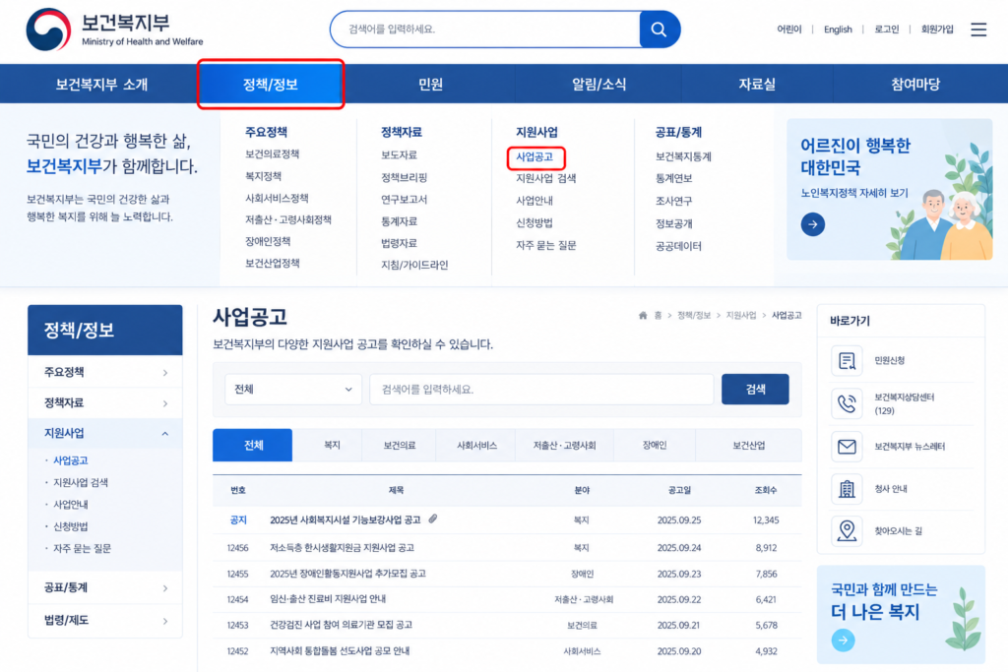Expand 법령/제도 in the sidebar
This screenshot has height=672, width=1008.
tap(105, 621)
